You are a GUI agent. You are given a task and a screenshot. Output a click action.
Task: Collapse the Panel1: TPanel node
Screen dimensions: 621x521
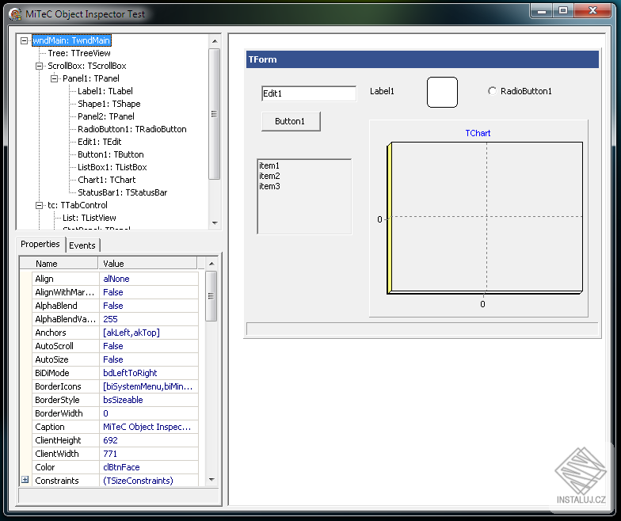point(54,78)
